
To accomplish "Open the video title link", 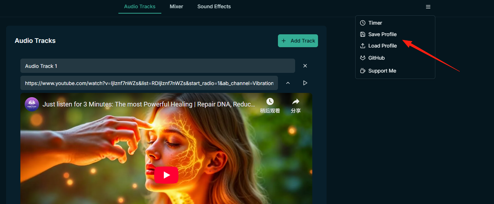I will [149, 104].
